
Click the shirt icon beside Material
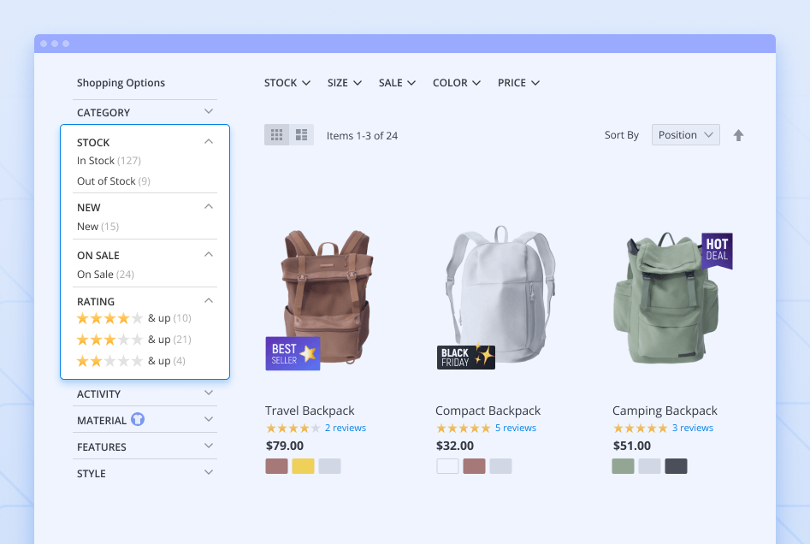tap(138, 420)
